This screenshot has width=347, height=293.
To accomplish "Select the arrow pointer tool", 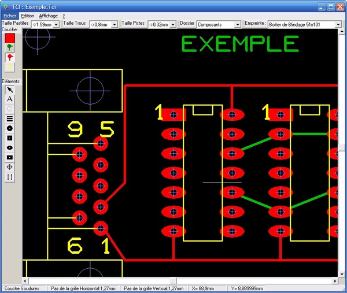I will [10, 90].
